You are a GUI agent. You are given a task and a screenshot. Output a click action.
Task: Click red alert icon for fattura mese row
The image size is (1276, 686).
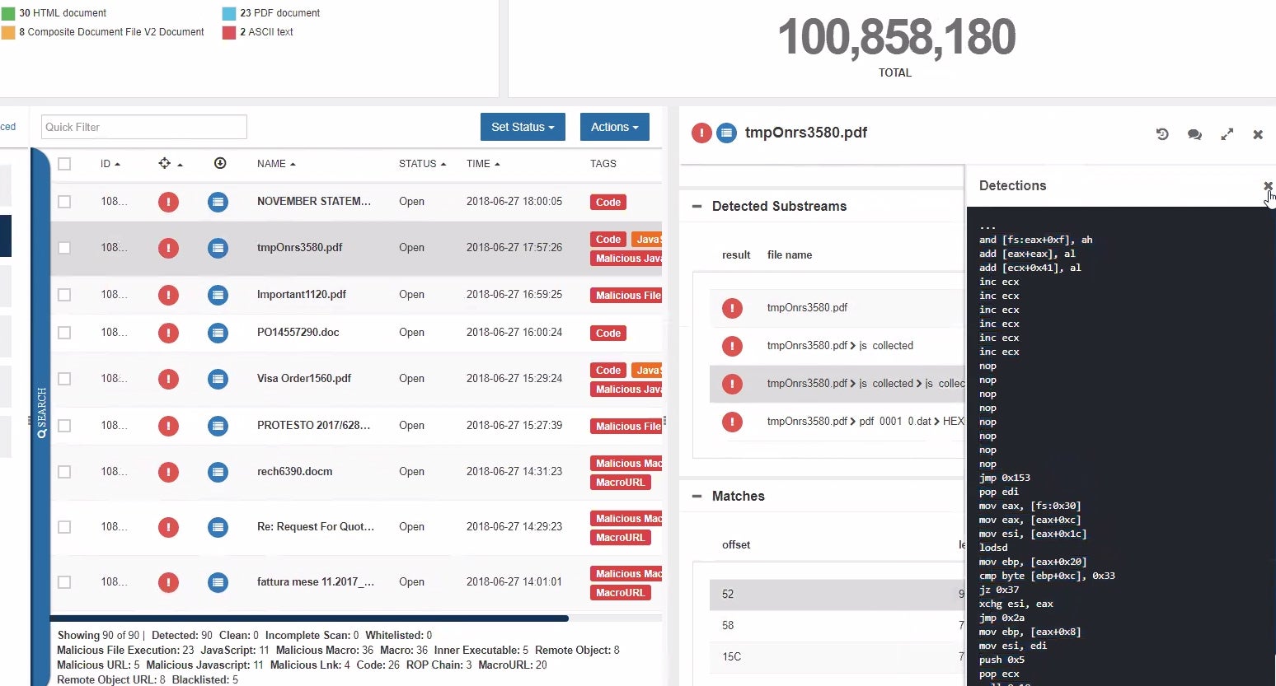pyautogui.click(x=168, y=582)
